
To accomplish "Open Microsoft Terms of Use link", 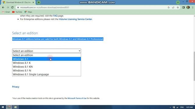I will click(77, 98).
